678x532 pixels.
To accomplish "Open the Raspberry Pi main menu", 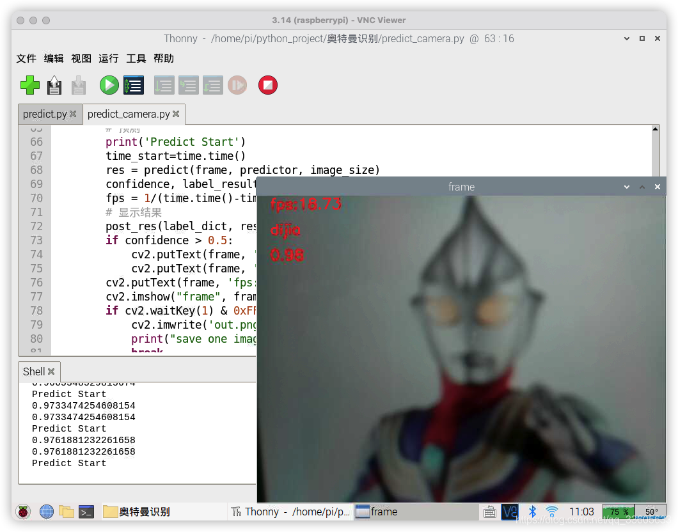I will point(24,512).
